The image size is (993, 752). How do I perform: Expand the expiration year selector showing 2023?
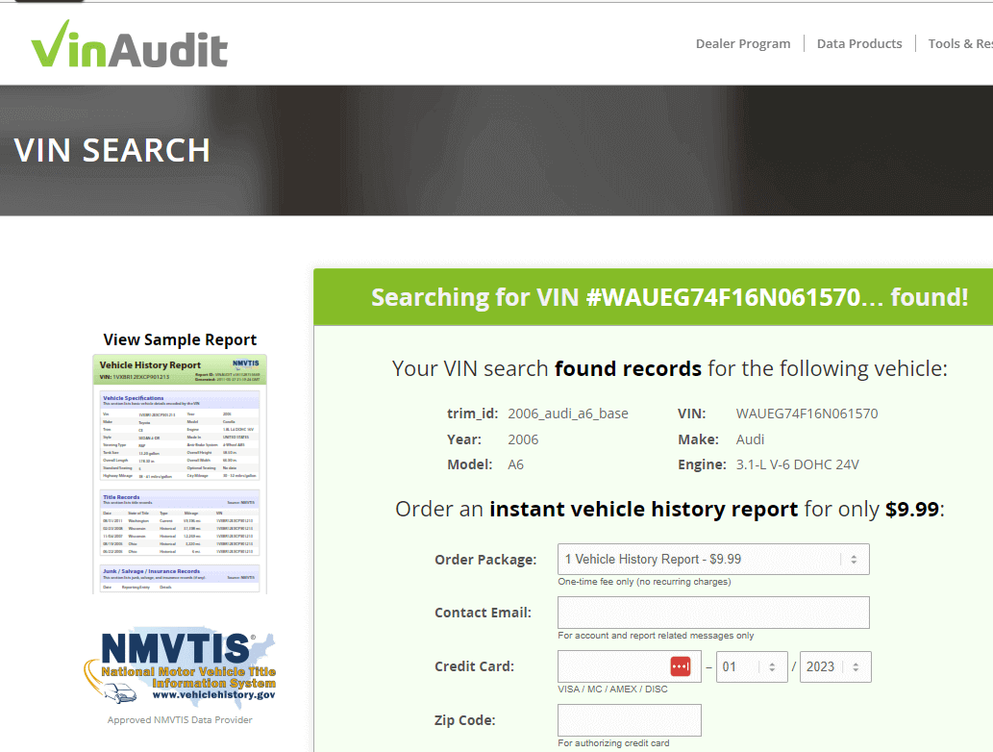click(834, 665)
